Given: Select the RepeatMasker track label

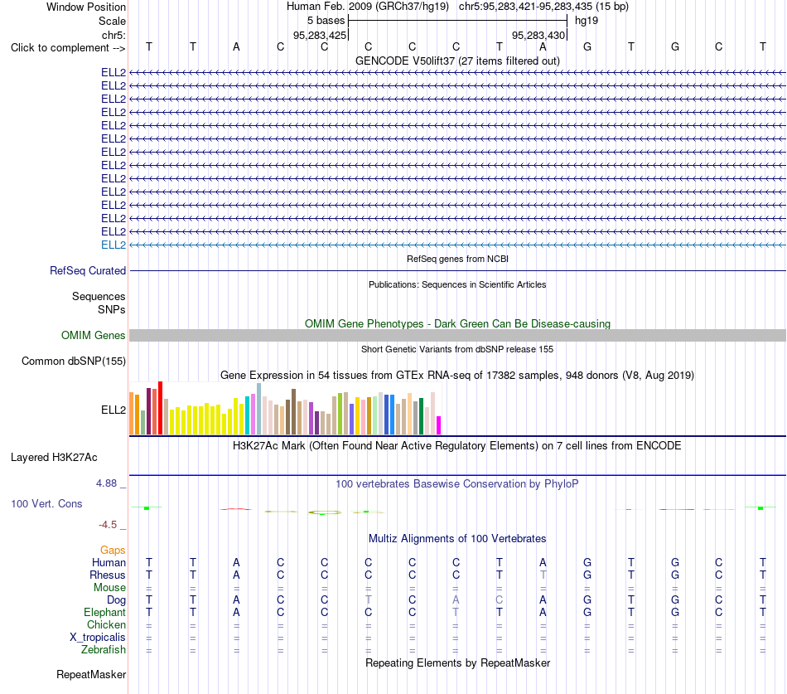Looking at the screenshot, I should click(91, 674).
